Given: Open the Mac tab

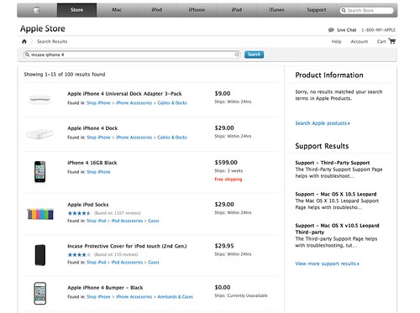Looking at the screenshot, I should pos(117,10).
